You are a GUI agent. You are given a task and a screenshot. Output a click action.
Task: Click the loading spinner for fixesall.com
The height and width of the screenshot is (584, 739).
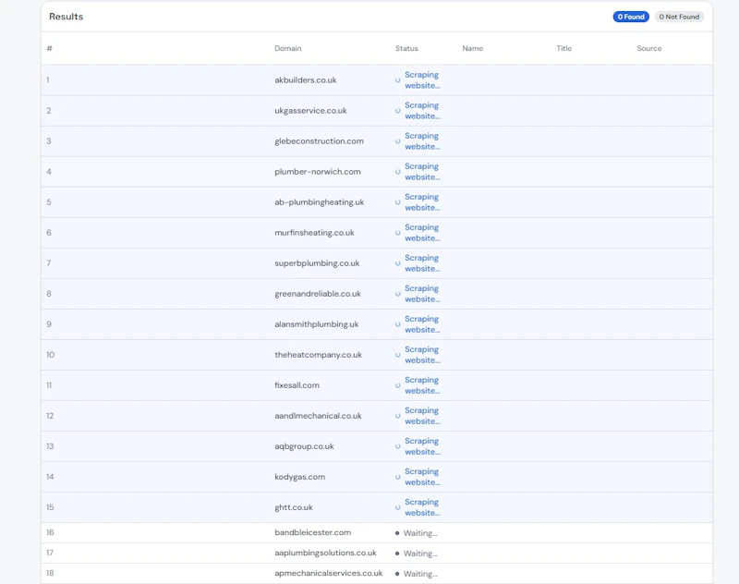point(398,385)
